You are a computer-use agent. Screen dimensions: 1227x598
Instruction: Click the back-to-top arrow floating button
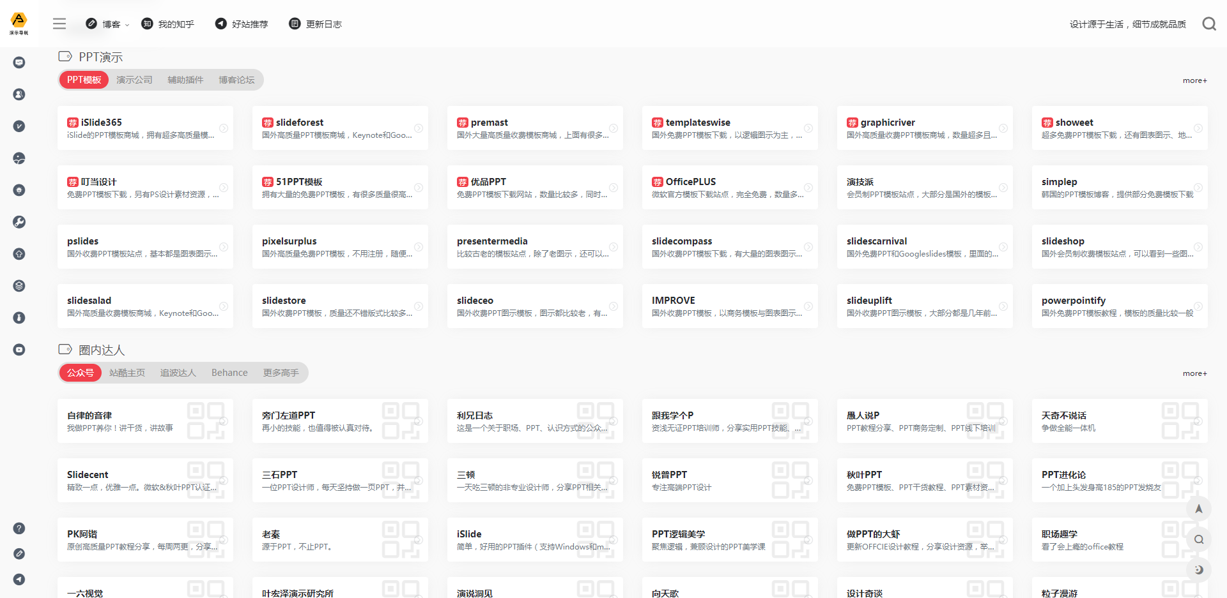[1199, 509]
